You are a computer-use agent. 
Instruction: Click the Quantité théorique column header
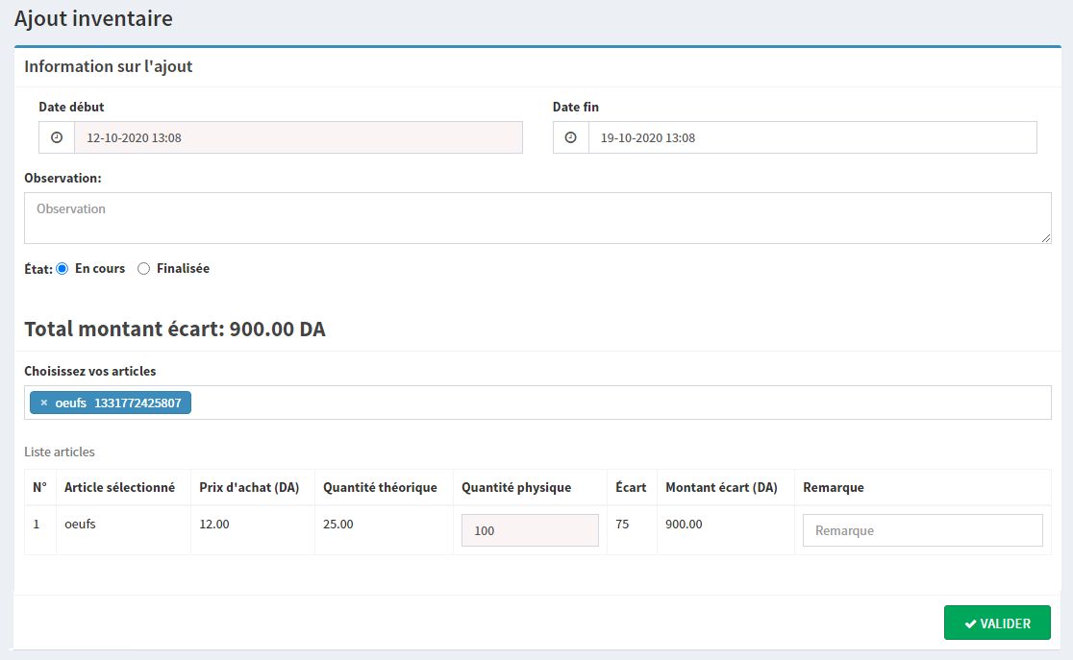(380, 487)
